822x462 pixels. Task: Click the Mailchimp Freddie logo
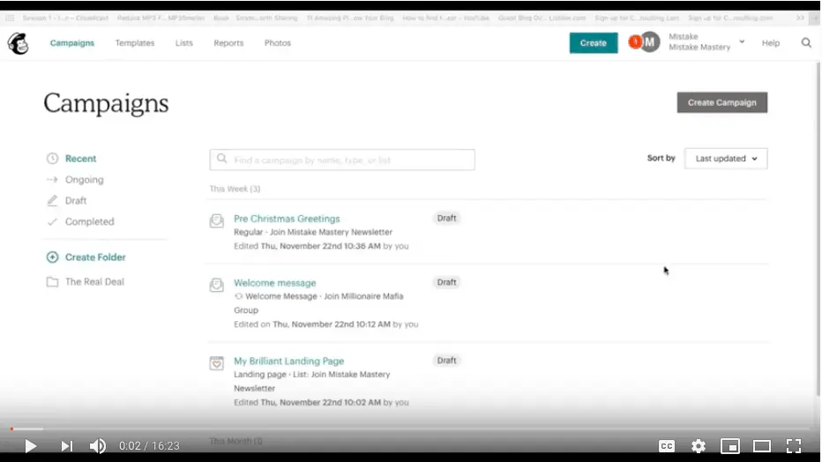point(19,43)
